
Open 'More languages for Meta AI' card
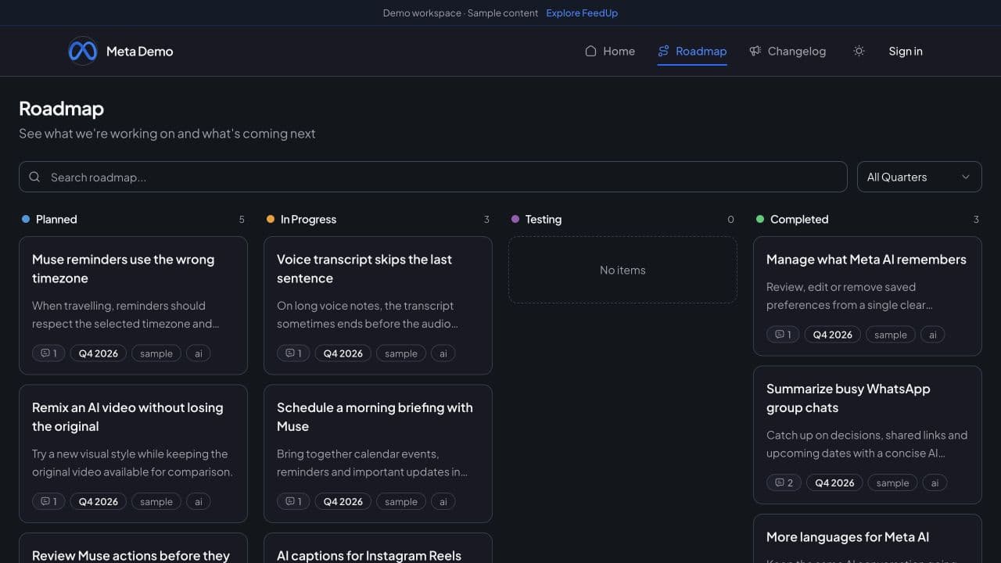coord(867,539)
